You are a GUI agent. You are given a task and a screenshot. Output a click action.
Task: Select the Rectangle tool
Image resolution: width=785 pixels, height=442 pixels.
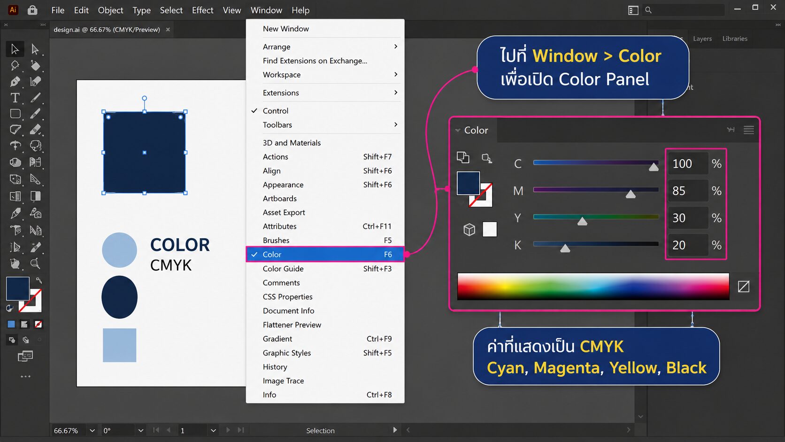click(15, 114)
